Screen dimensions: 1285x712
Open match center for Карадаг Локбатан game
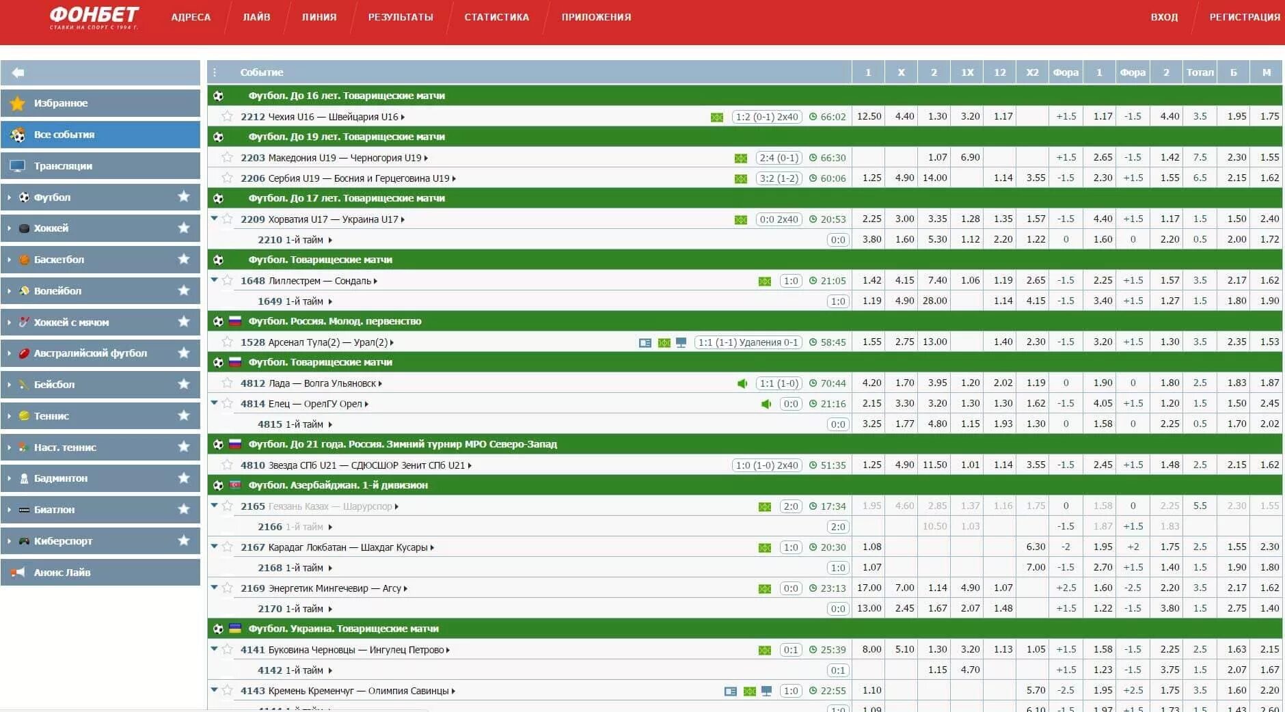(765, 547)
